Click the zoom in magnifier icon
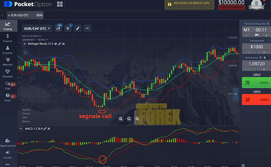271x167 pixels. (x=137, y=119)
